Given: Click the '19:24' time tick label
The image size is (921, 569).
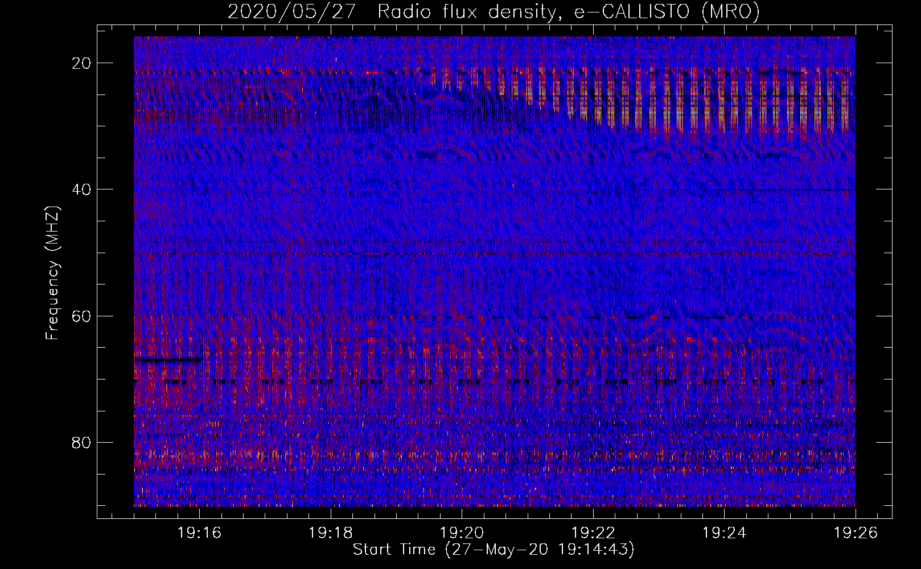Looking at the screenshot, I should tap(724, 533).
